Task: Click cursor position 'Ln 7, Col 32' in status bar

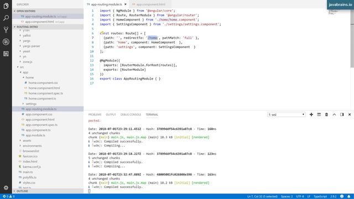Action: coord(262,197)
